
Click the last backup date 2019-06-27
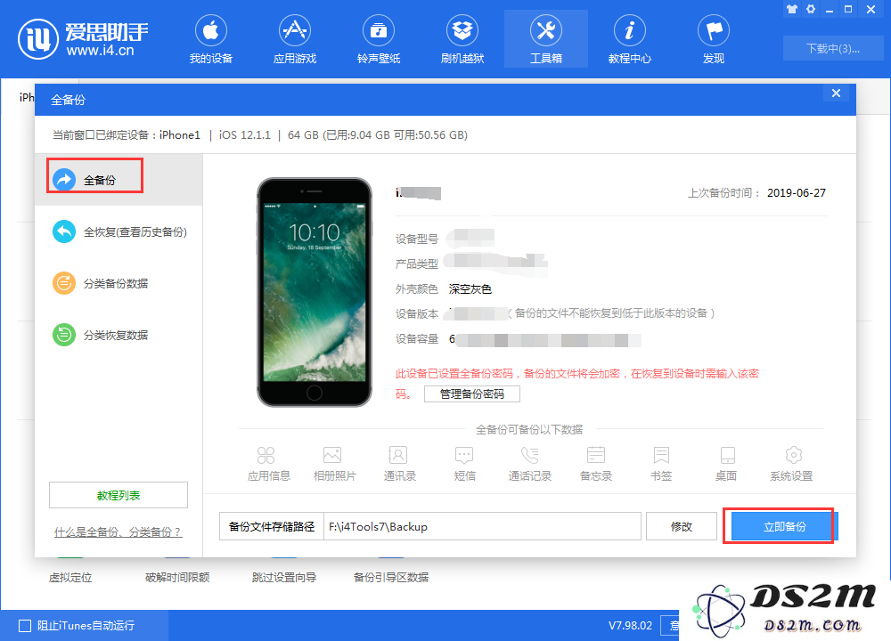(796, 193)
